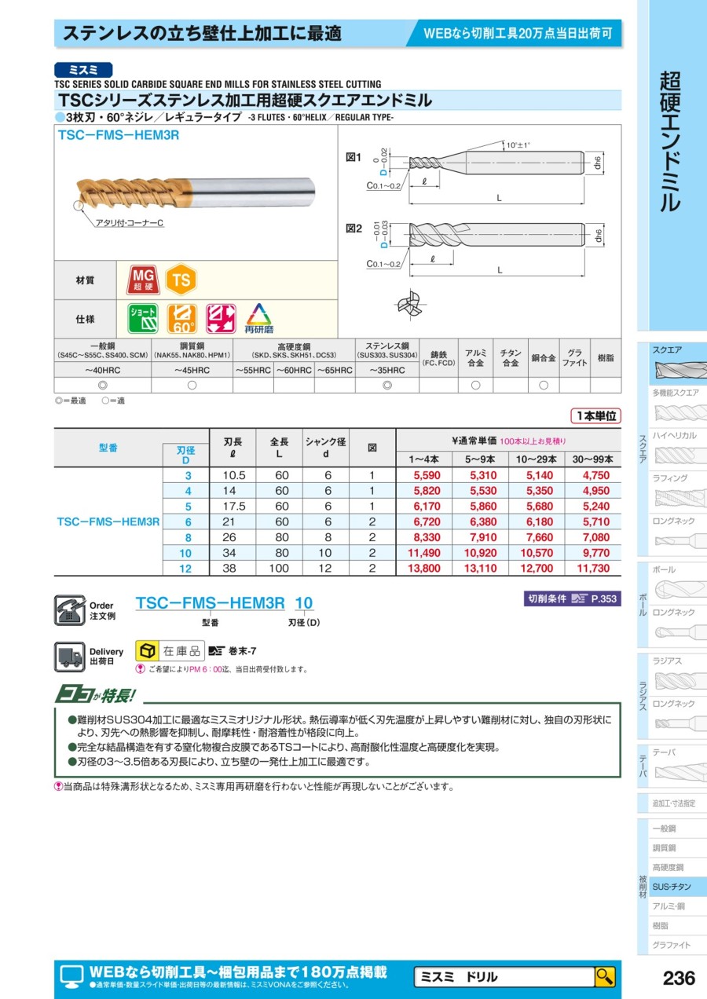Click the green short-type spec icon

pos(143,318)
